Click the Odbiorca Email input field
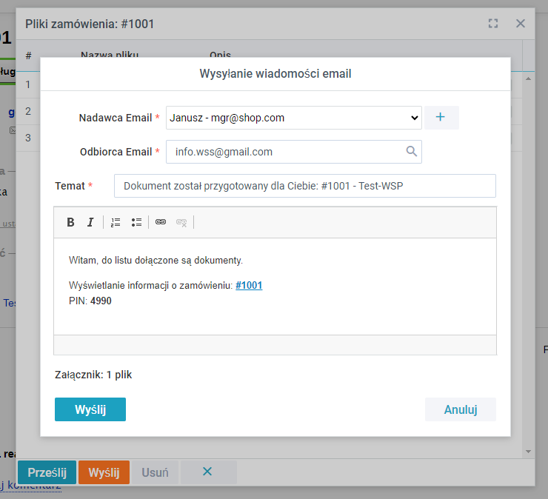Viewport: 548px width, 499px height. [287, 152]
